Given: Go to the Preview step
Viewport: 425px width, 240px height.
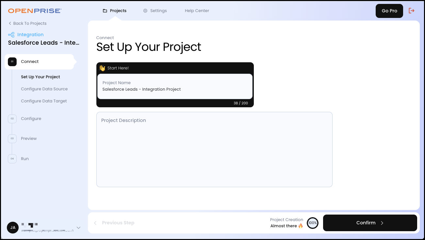Looking at the screenshot, I should (x=29, y=139).
